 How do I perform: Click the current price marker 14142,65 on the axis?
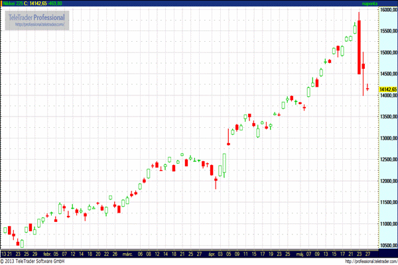pos(387,89)
